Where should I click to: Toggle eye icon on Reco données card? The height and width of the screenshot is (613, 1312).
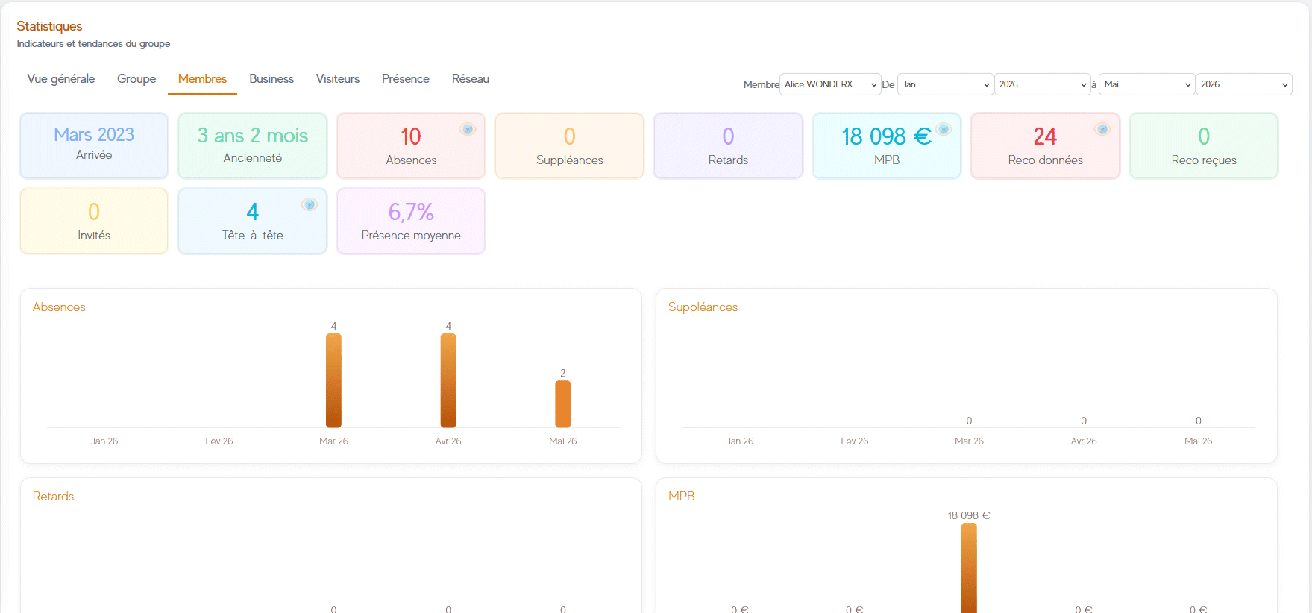(x=1102, y=129)
